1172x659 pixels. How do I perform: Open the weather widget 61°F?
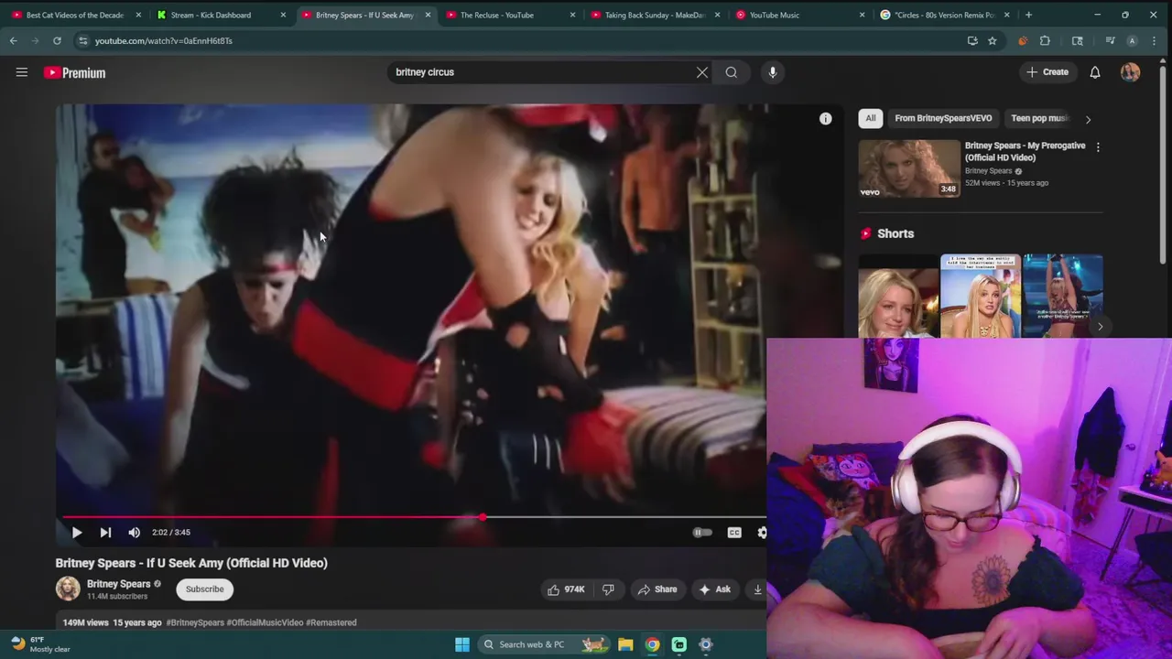pyautogui.click(x=41, y=644)
